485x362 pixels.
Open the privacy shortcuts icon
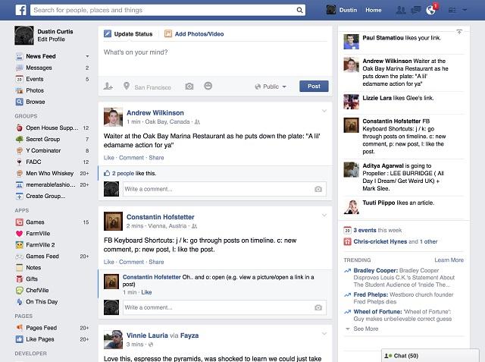[x=452, y=10]
